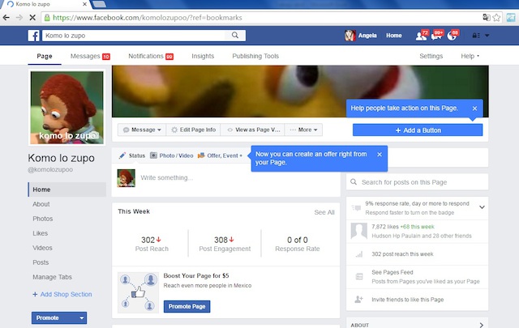The image size is (519, 328).
Task: Close the 'Help people take action' tooltip
Action: [474, 109]
